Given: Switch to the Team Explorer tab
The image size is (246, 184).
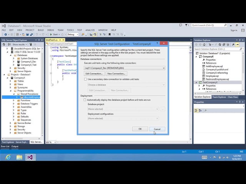Looking at the screenshot, I should pyautogui.click(x=219, y=97).
